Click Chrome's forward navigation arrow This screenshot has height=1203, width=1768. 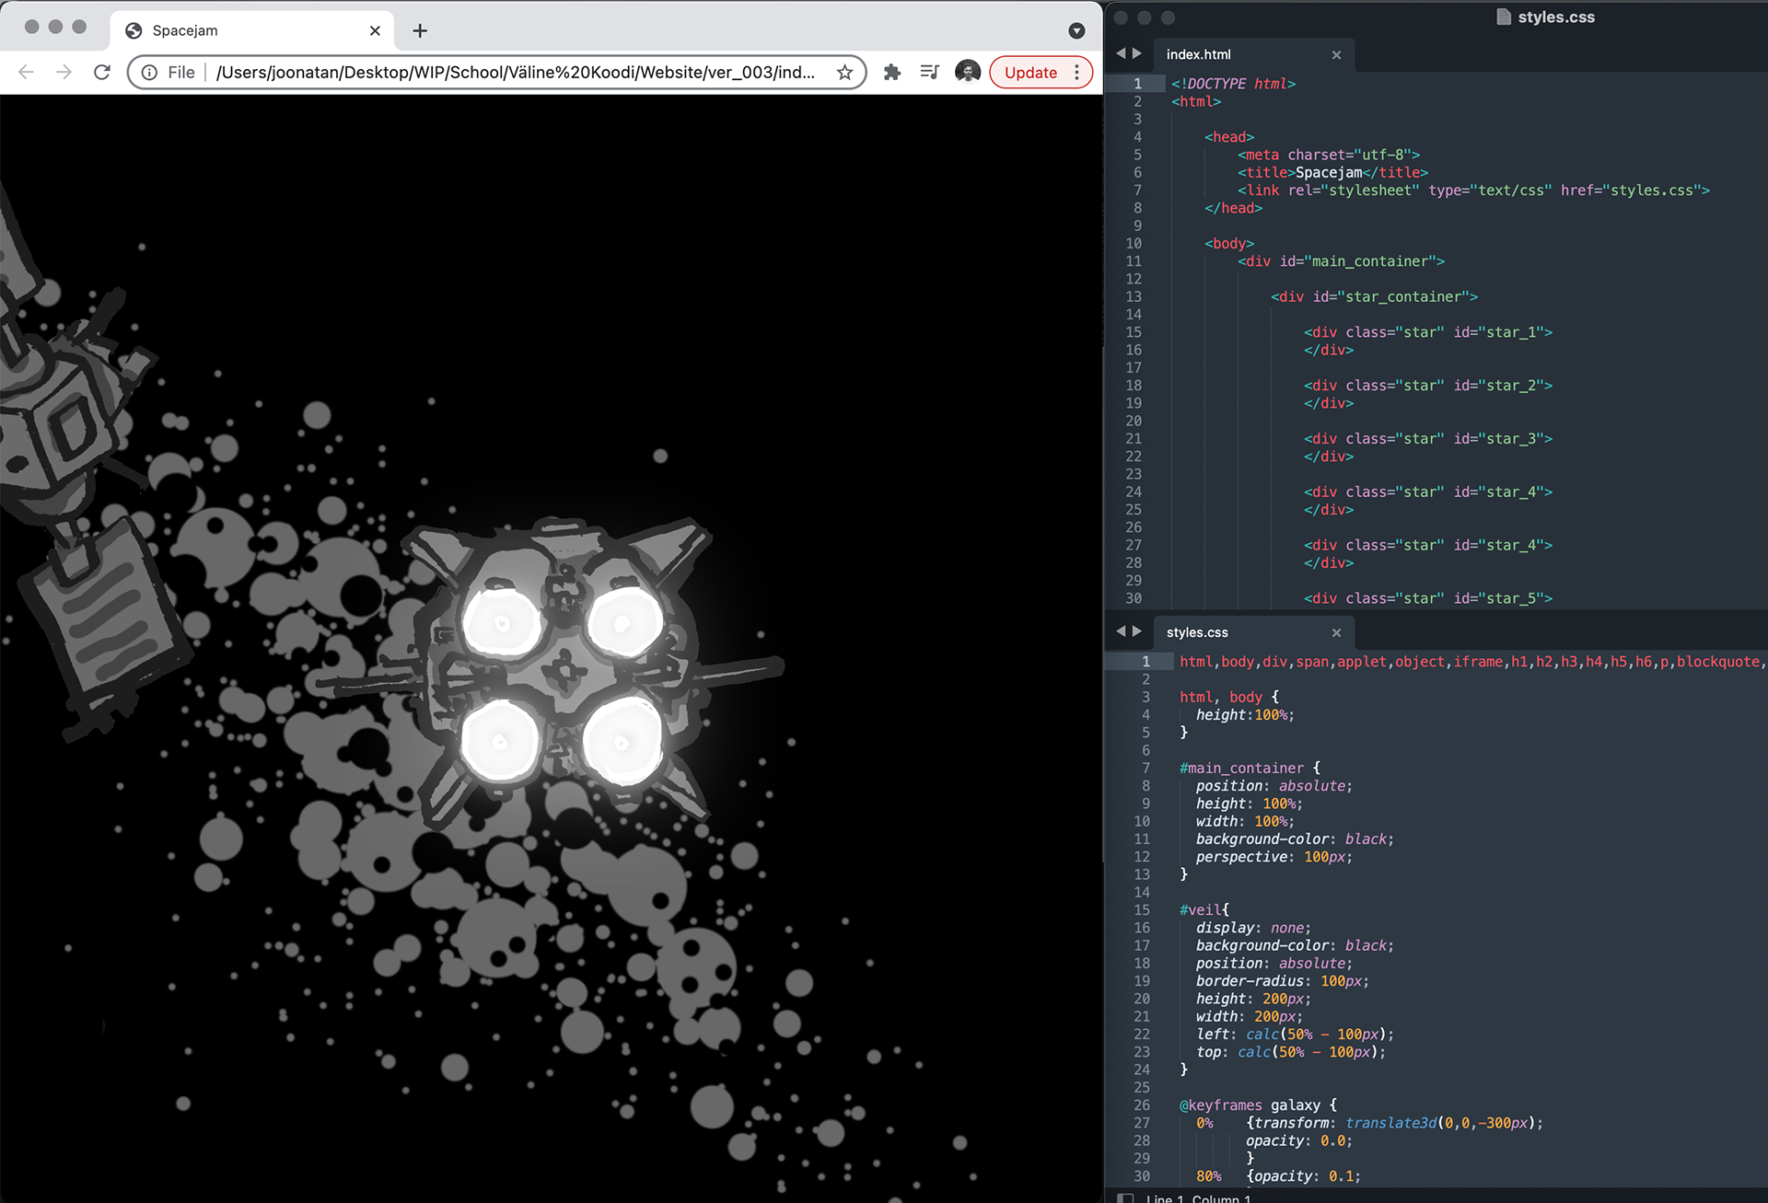tap(64, 72)
